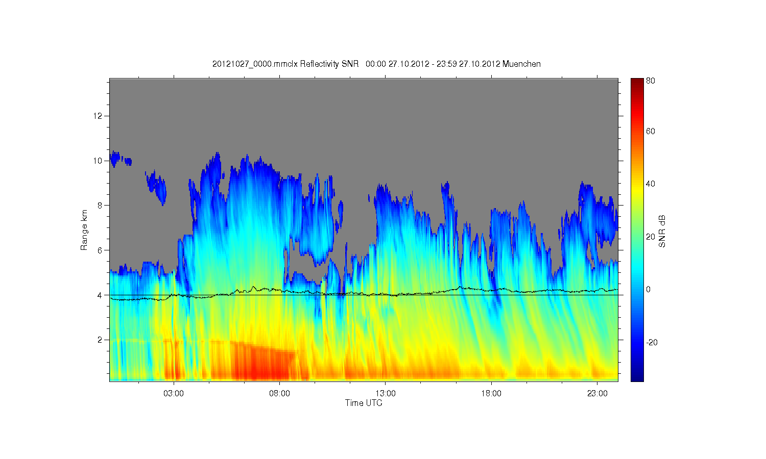
Task: Click the 12 km range tick label
Action: [x=98, y=116]
